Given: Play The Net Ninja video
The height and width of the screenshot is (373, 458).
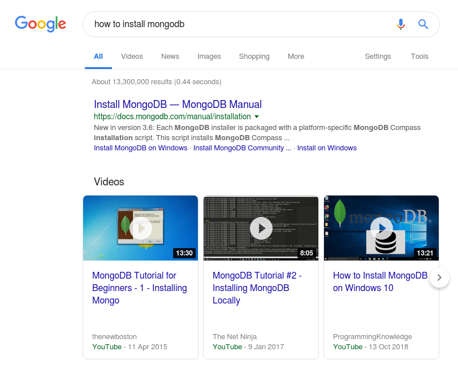Looking at the screenshot, I should 261,228.
